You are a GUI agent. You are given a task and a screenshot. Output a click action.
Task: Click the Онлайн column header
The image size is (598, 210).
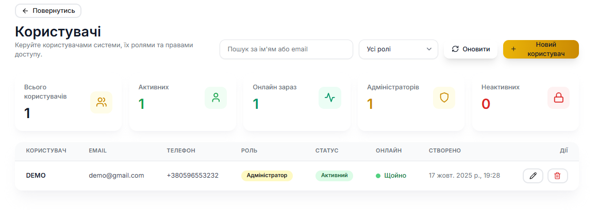tap(389, 151)
